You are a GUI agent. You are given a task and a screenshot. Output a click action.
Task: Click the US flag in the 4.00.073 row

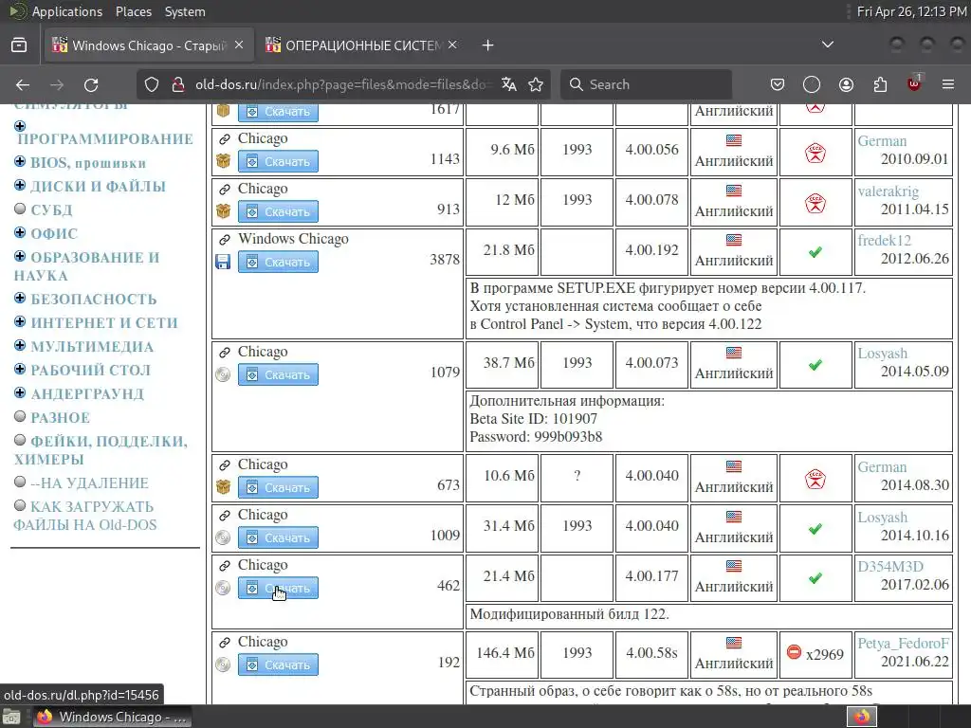(x=734, y=353)
